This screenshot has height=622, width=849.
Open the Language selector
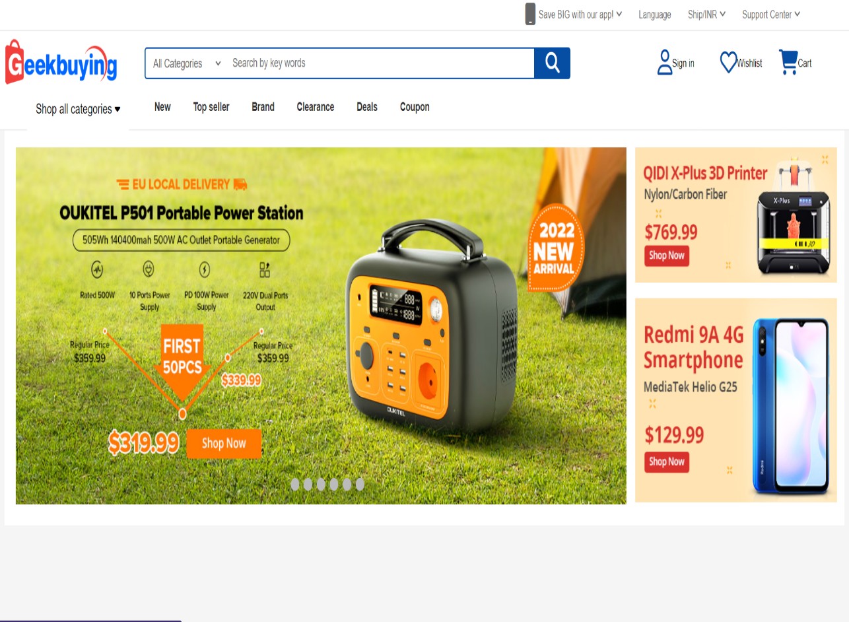(x=655, y=15)
